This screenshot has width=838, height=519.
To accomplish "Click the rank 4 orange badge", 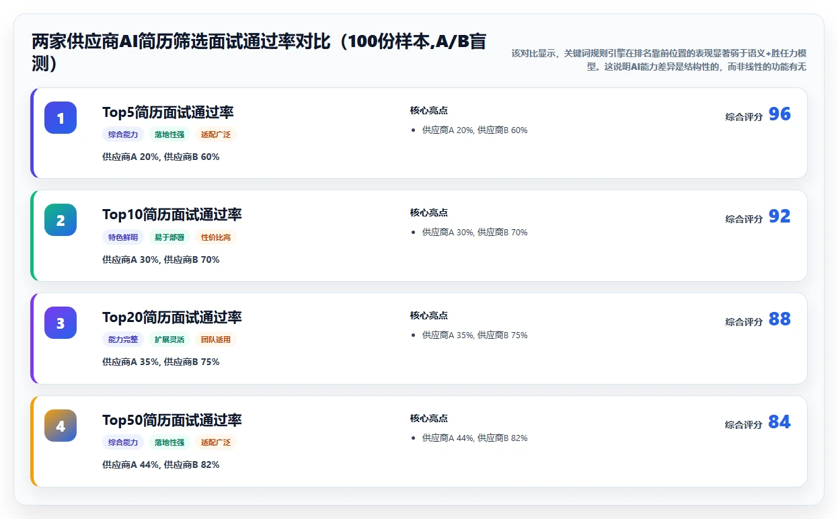I will pyautogui.click(x=61, y=426).
